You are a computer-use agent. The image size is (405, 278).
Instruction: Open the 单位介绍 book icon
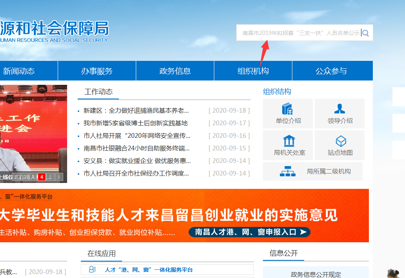(x=288, y=108)
